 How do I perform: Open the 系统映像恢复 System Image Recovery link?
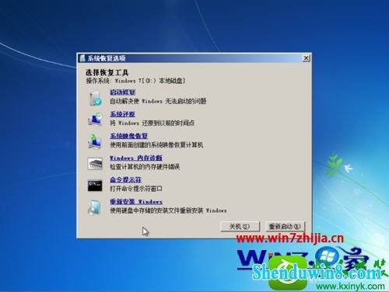pyautogui.click(x=129, y=136)
